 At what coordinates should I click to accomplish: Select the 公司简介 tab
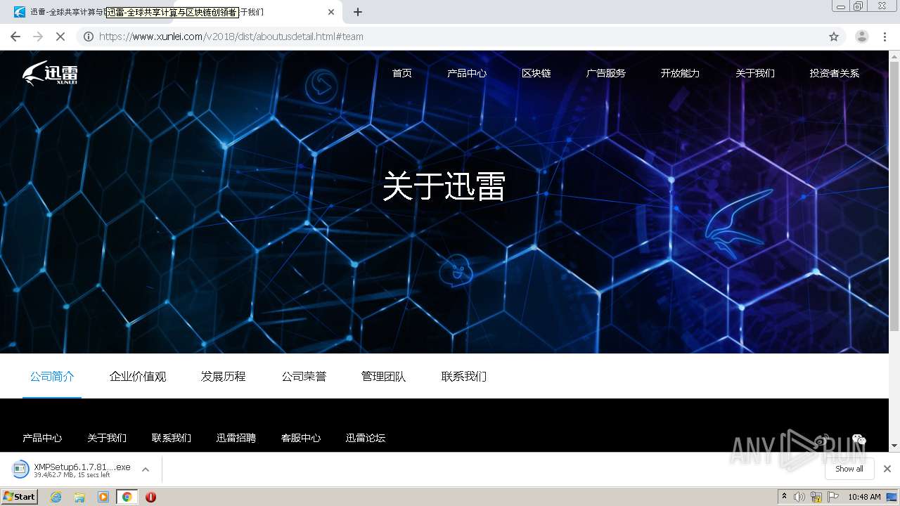(x=52, y=377)
